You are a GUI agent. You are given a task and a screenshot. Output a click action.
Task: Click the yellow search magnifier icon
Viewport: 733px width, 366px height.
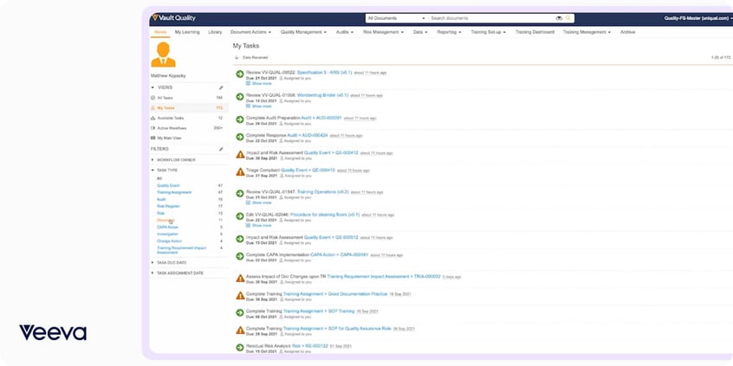click(x=568, y=18)
